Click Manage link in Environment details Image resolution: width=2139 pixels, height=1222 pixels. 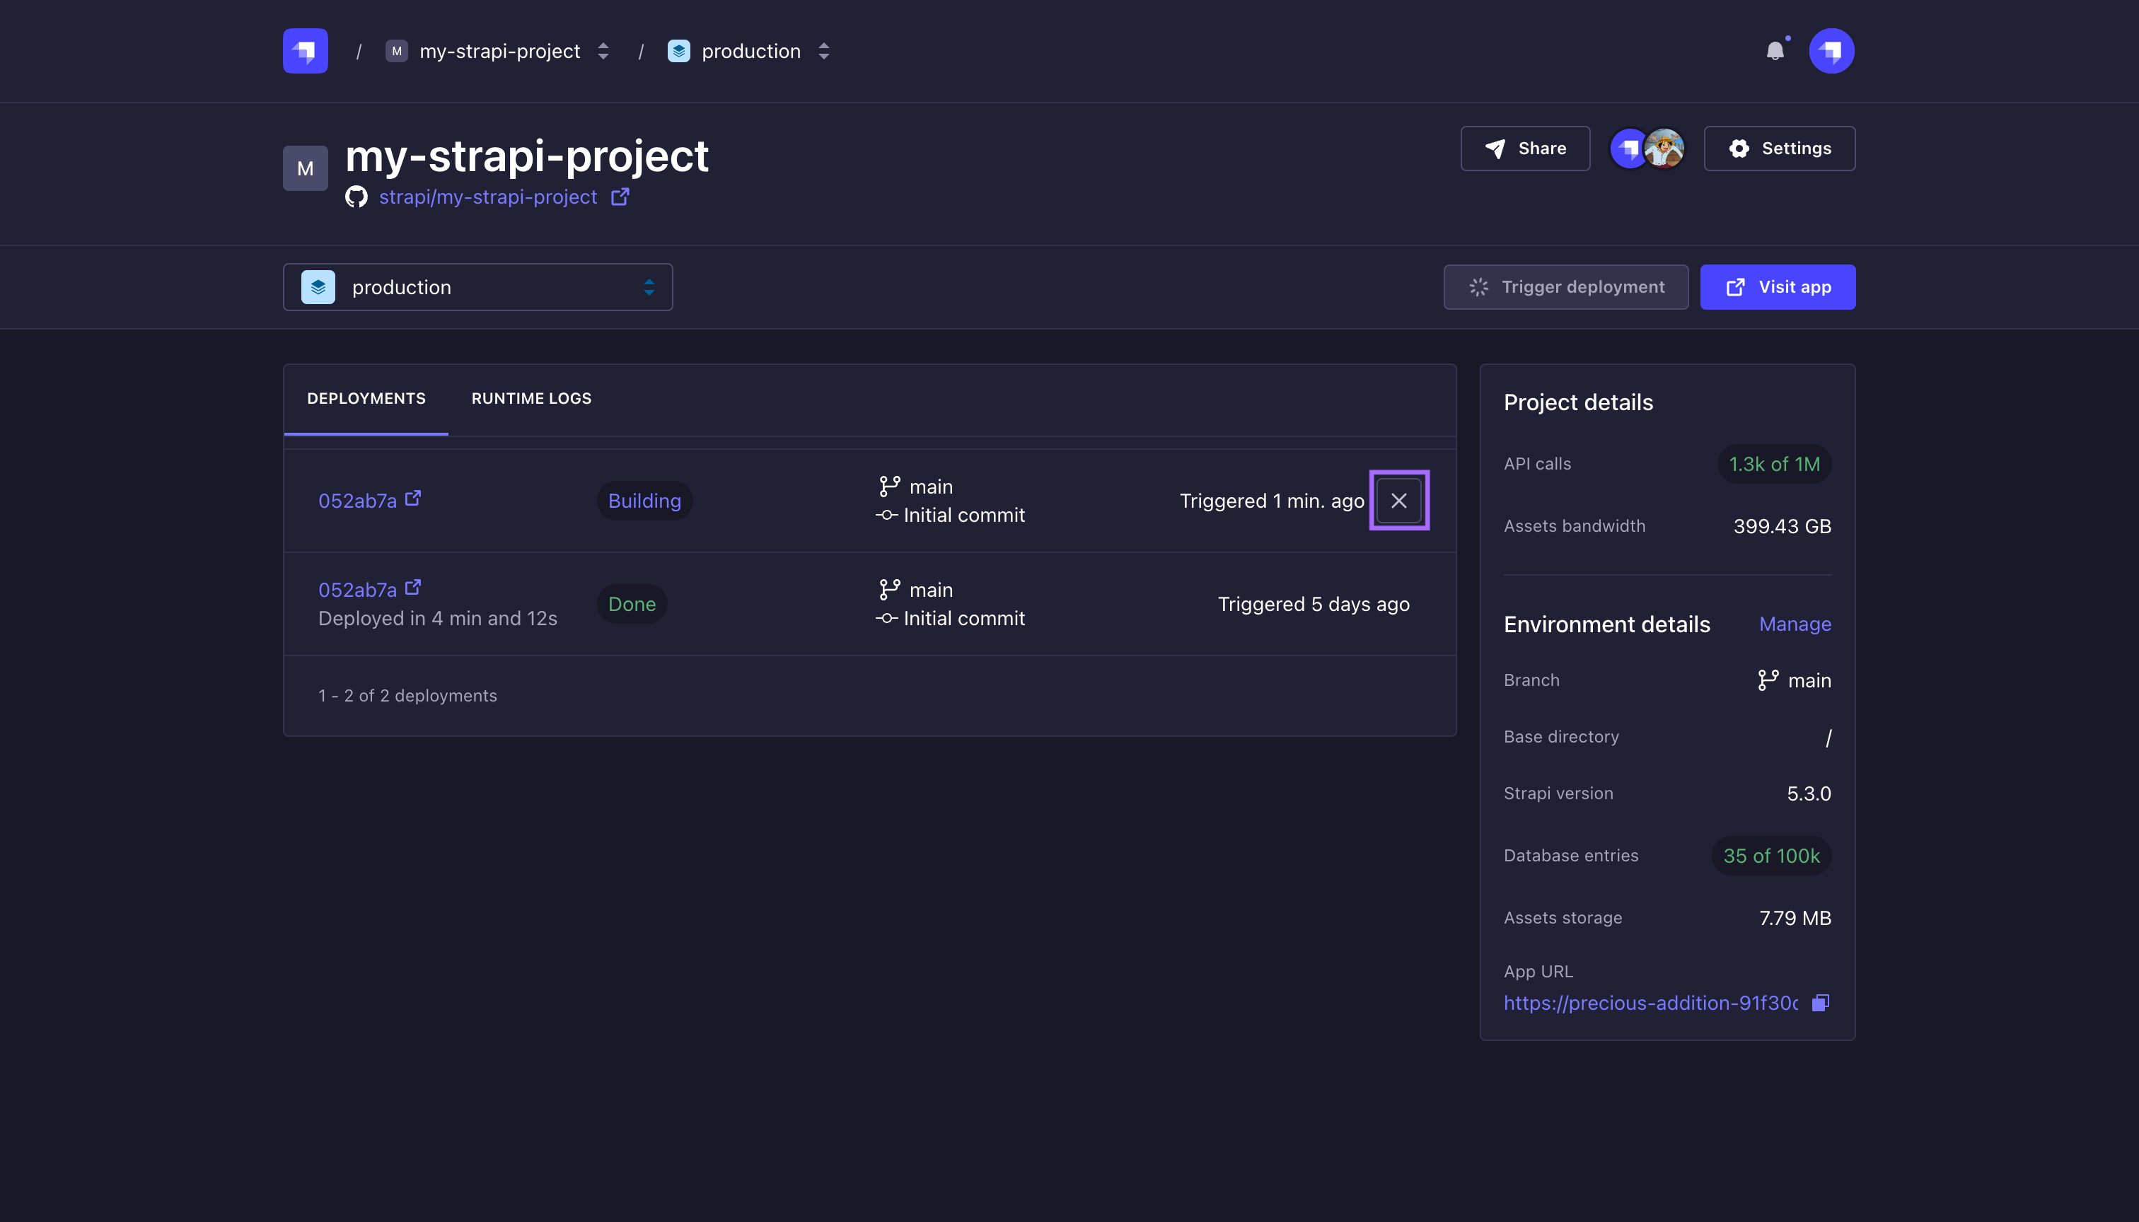(x=1795, y=624)
